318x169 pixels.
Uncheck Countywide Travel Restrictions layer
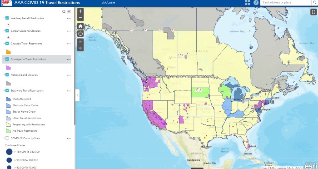7,59
